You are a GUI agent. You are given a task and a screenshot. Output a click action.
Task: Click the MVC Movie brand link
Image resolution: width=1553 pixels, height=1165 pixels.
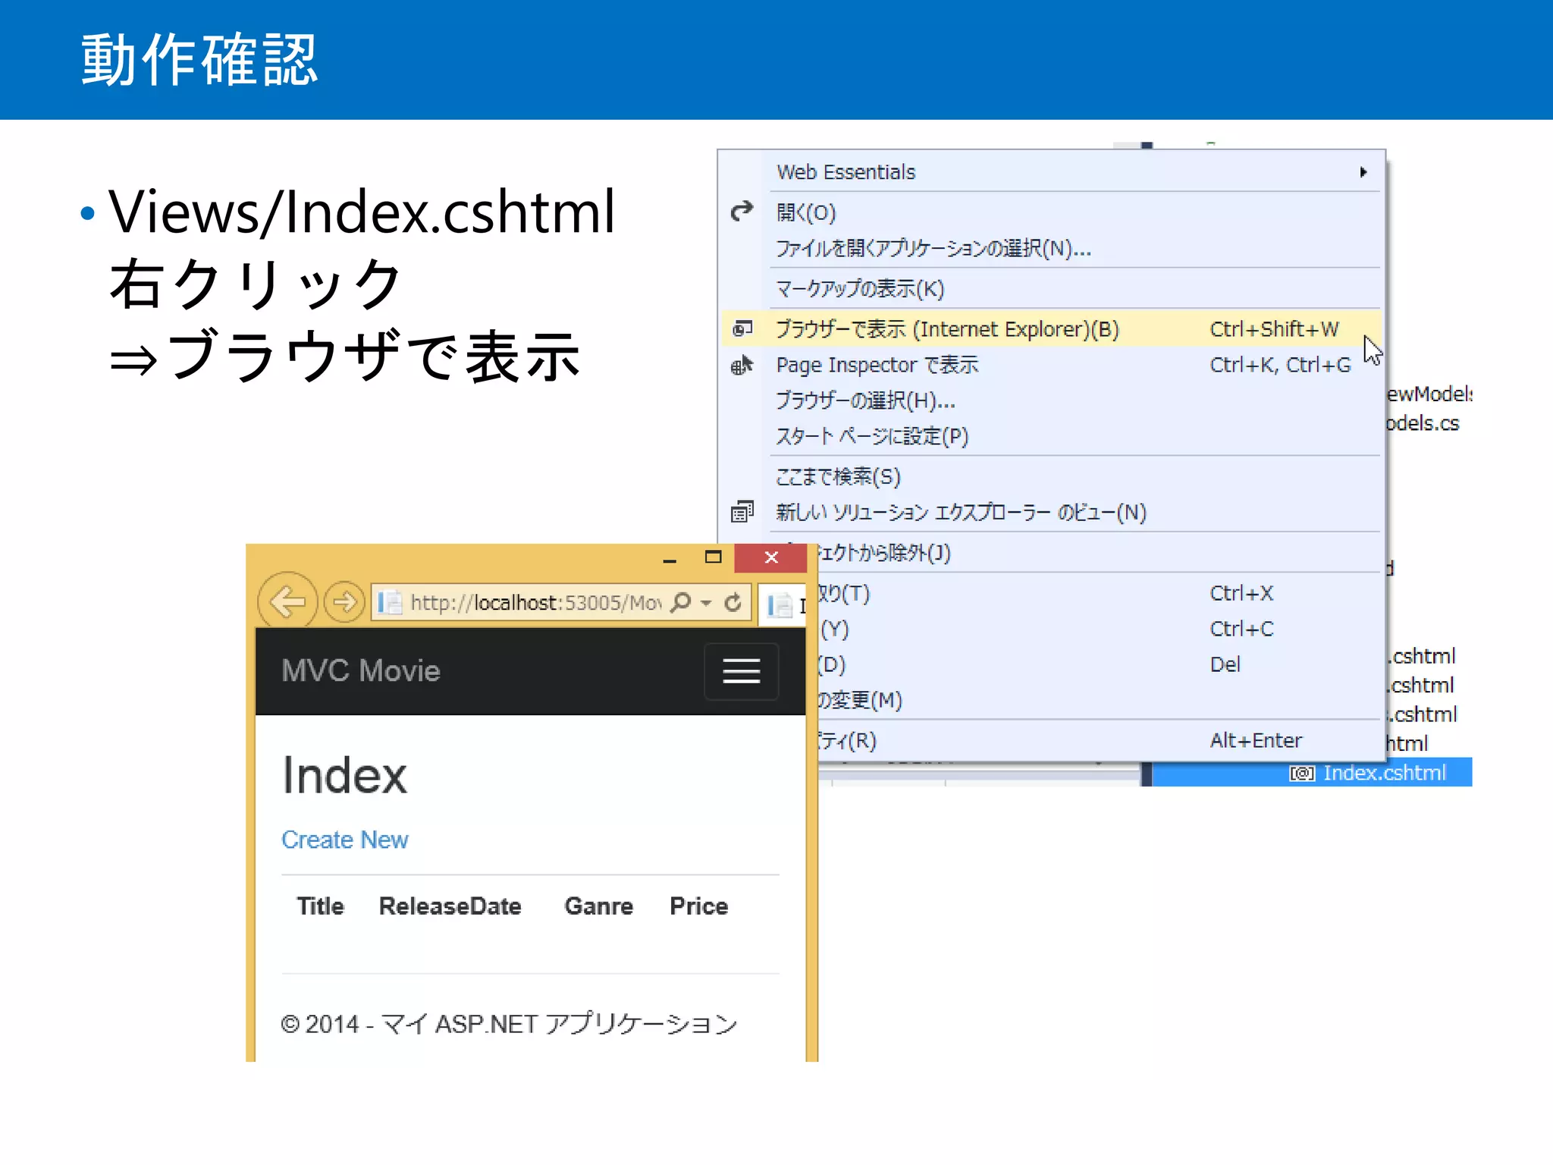click(361, 670)
